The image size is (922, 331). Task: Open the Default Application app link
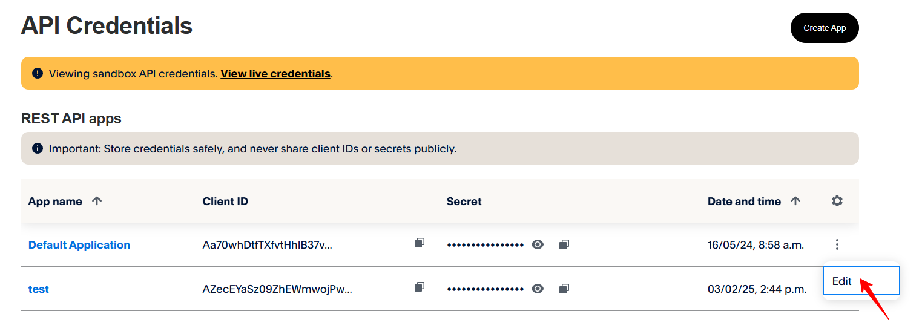[x=79, y=245]
